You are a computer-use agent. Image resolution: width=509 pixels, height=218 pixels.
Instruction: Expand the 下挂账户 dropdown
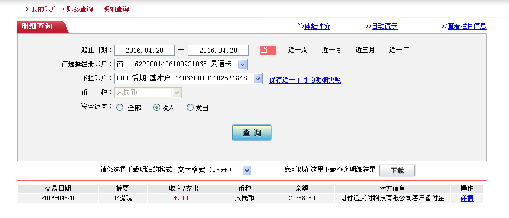click(257, 79)
